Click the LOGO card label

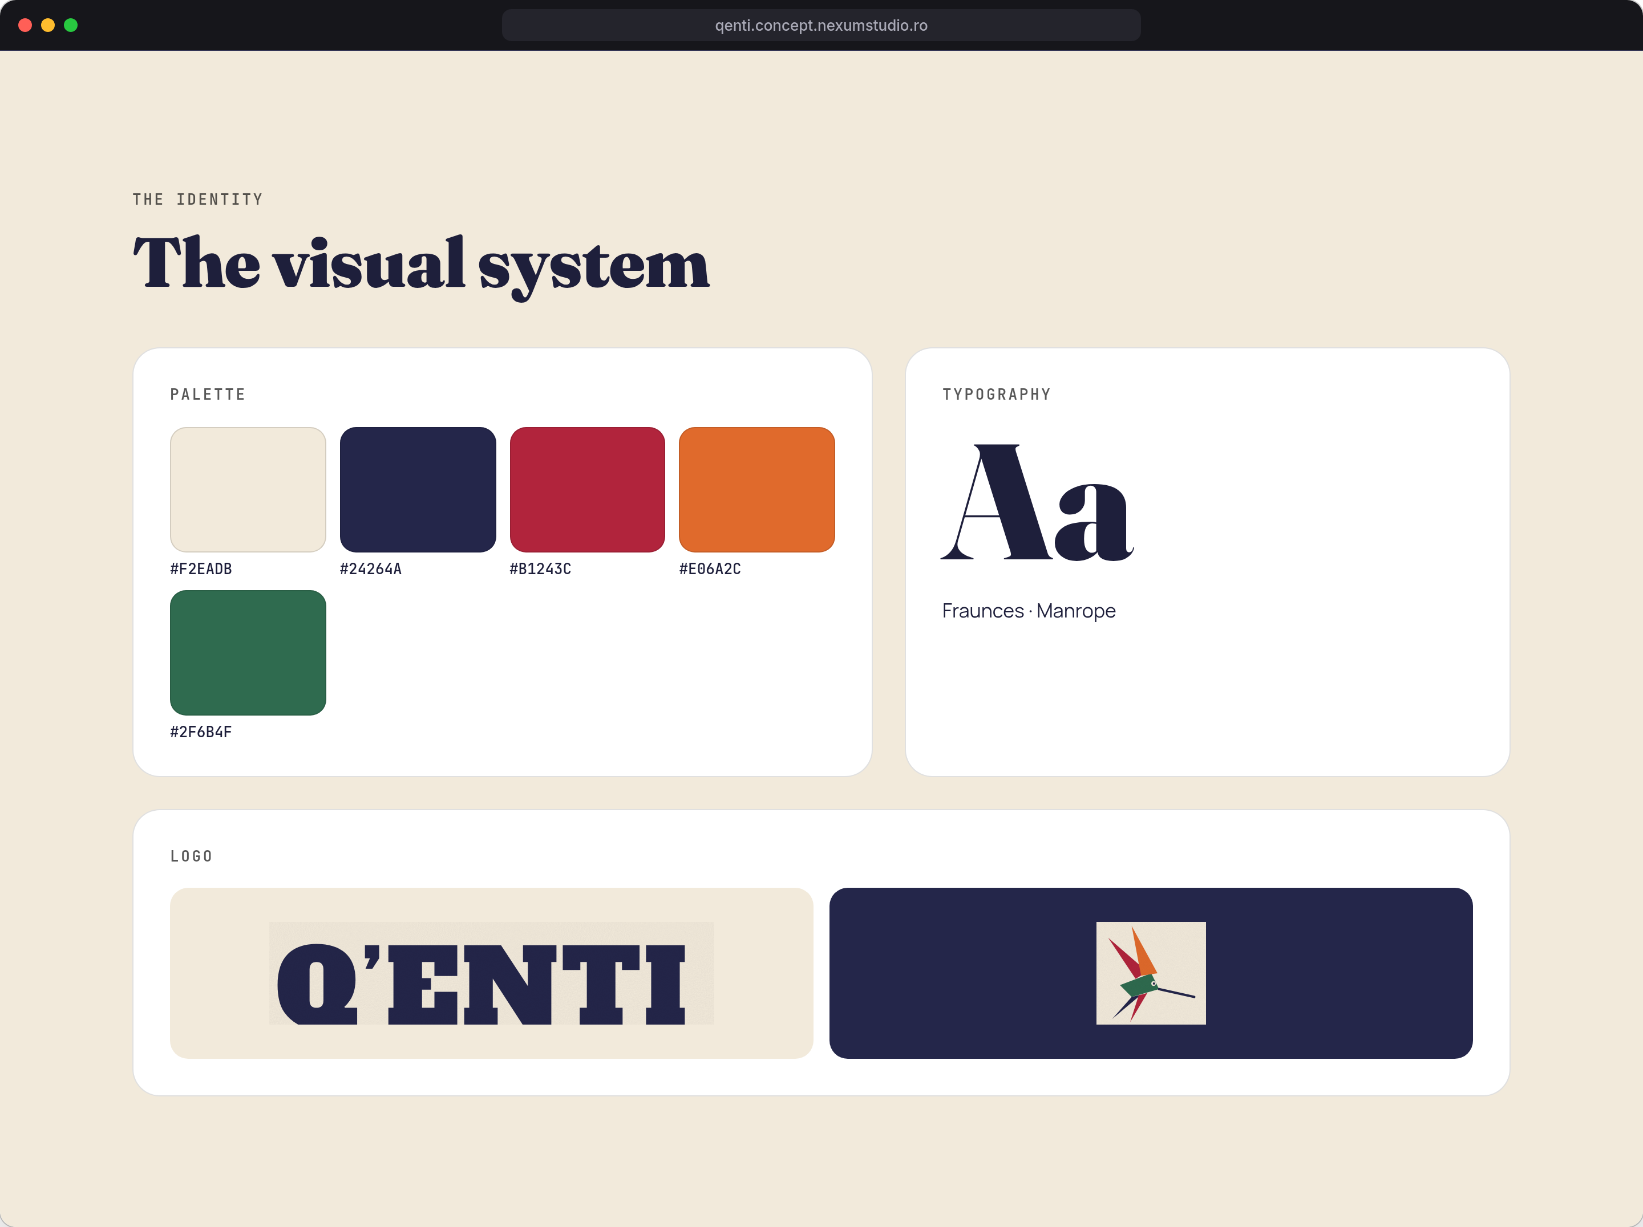[192, 856]
